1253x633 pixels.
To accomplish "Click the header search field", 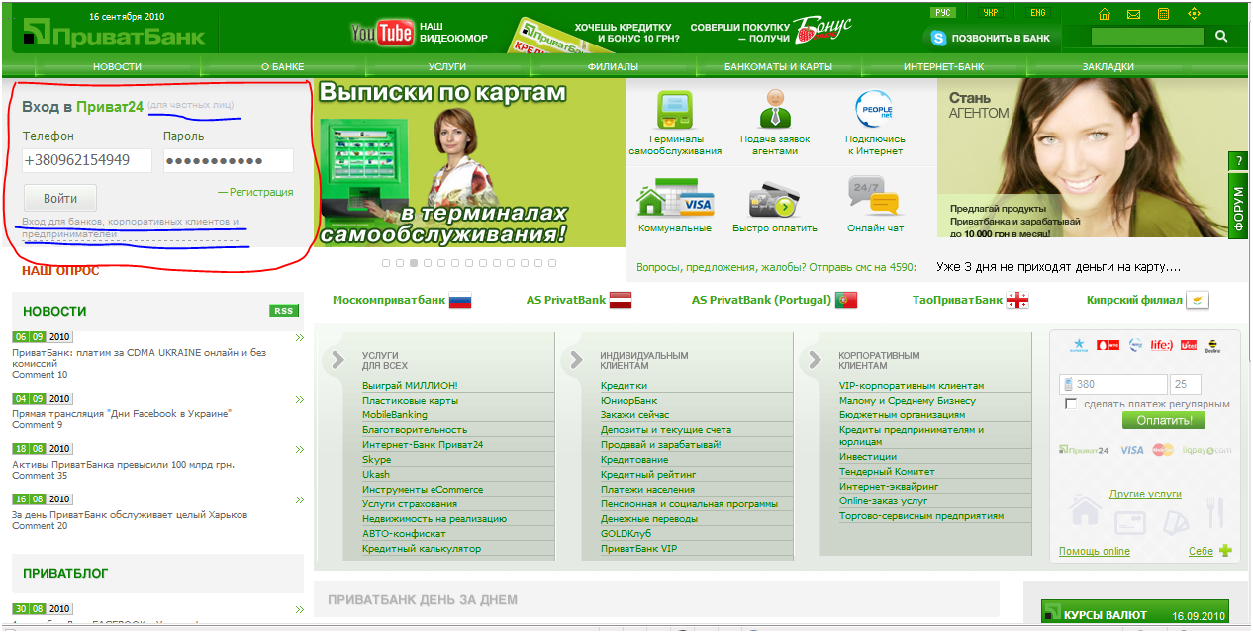I will [x=1147, y=36].
